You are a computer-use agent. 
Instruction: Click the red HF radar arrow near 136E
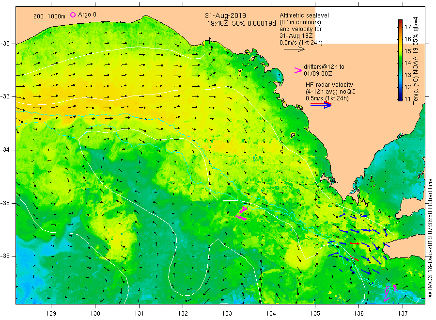click(x=355, y=243)
